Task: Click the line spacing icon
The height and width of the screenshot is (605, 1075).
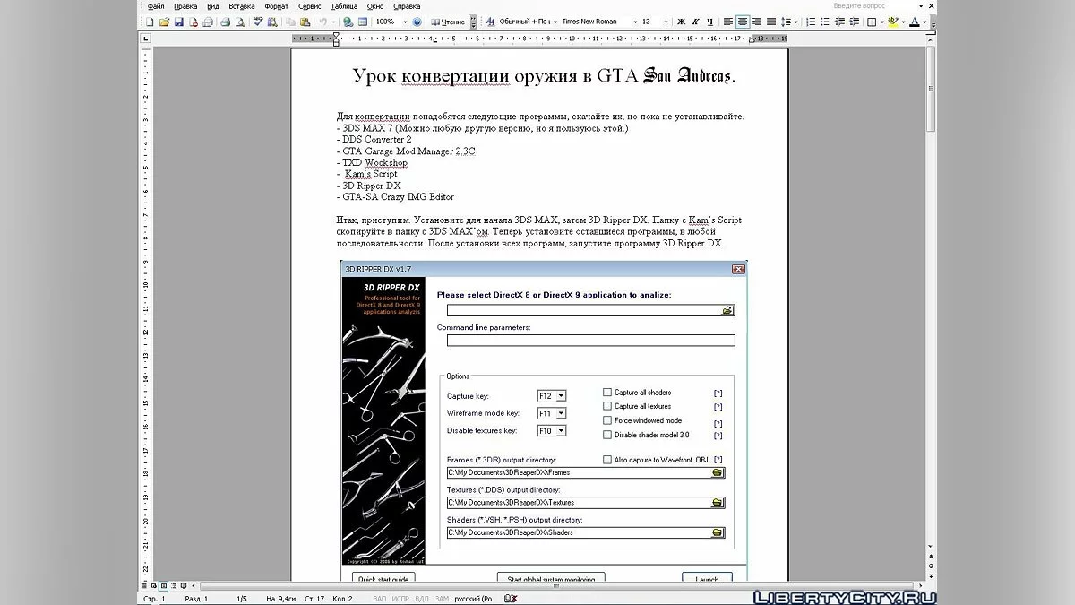Action: coord(786,22)
